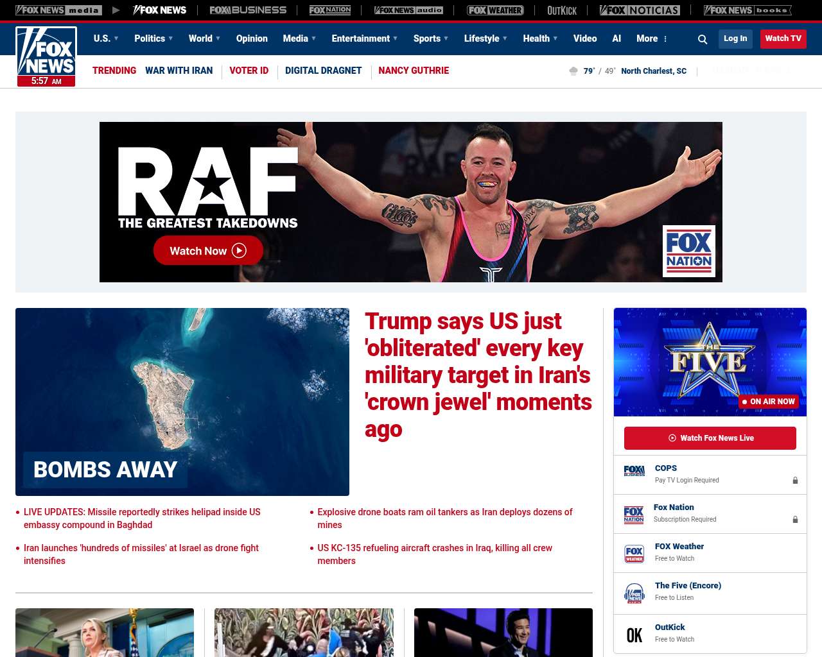Click the Watch TV button

click(x=783, y=38)
